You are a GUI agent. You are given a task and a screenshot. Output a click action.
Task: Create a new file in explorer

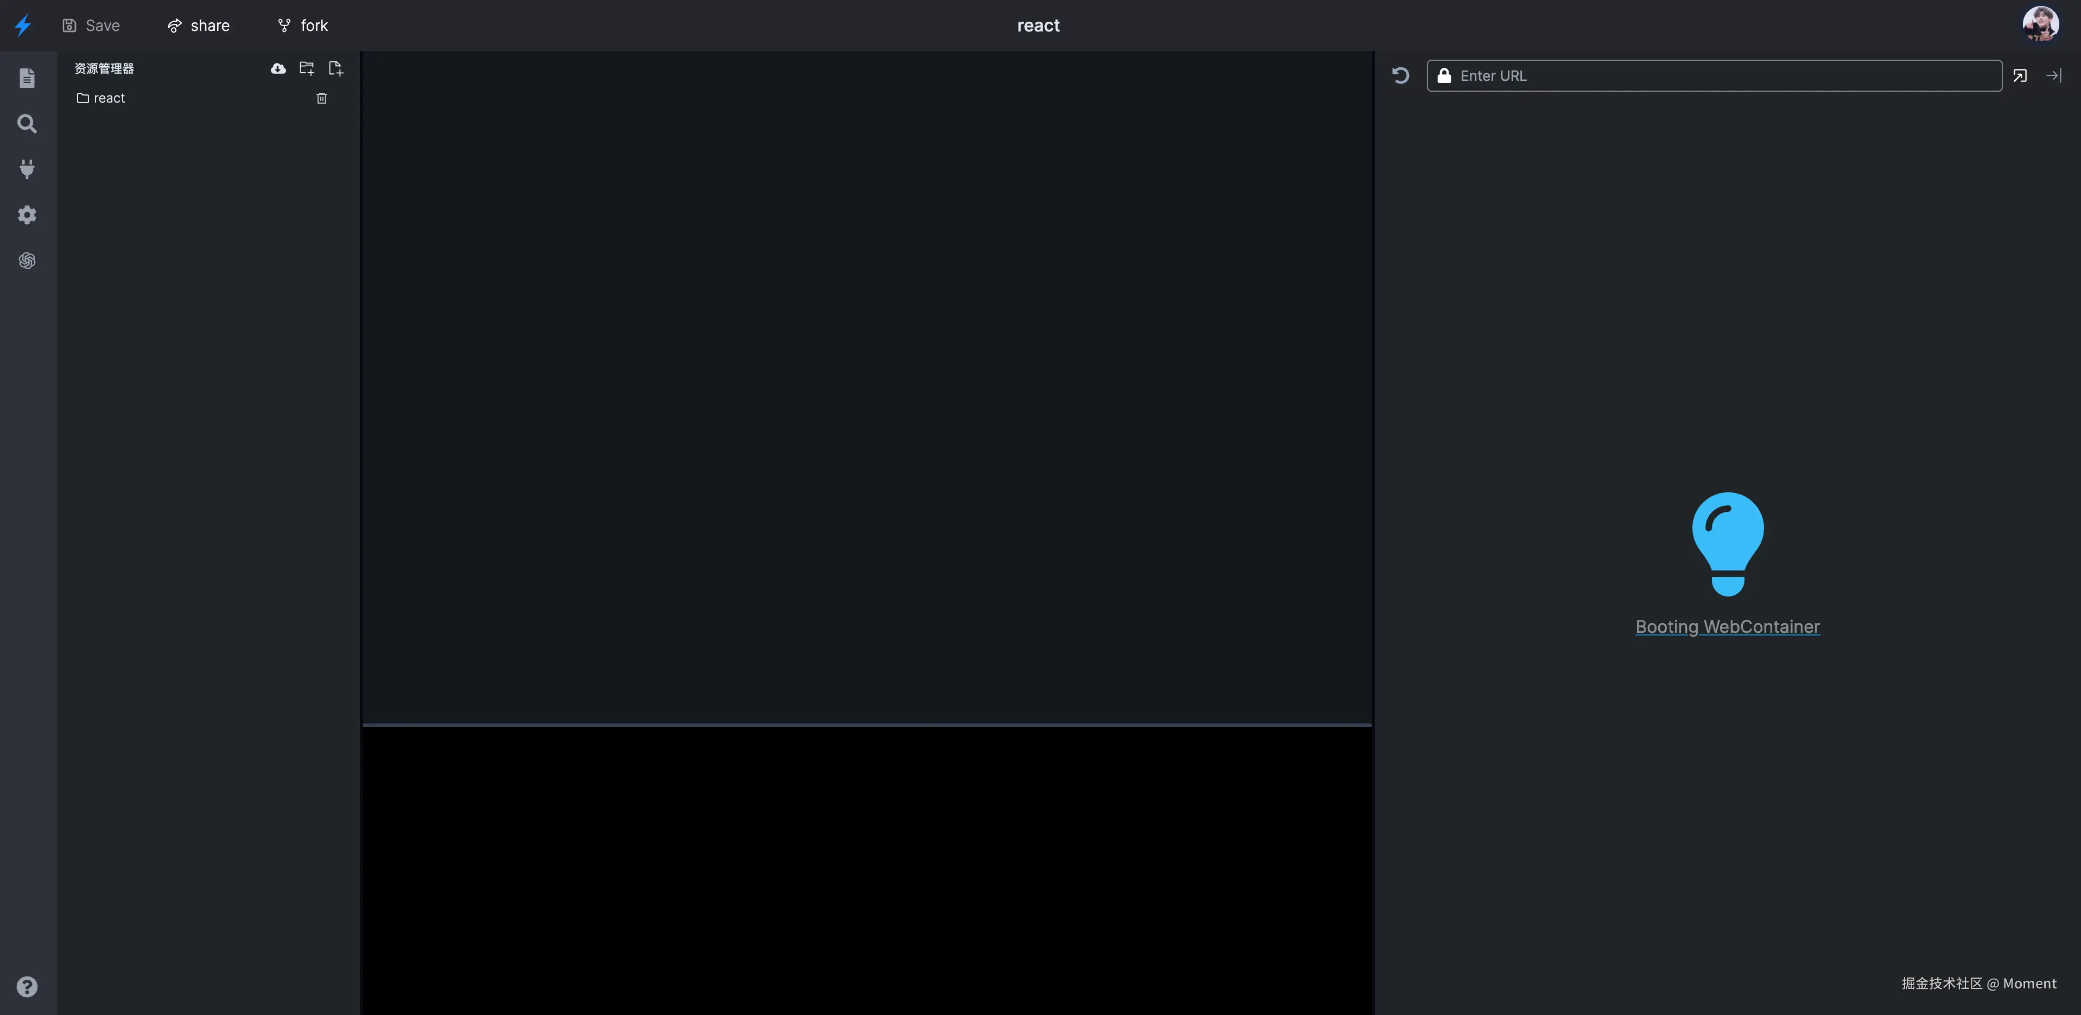[x=336, y=69]
